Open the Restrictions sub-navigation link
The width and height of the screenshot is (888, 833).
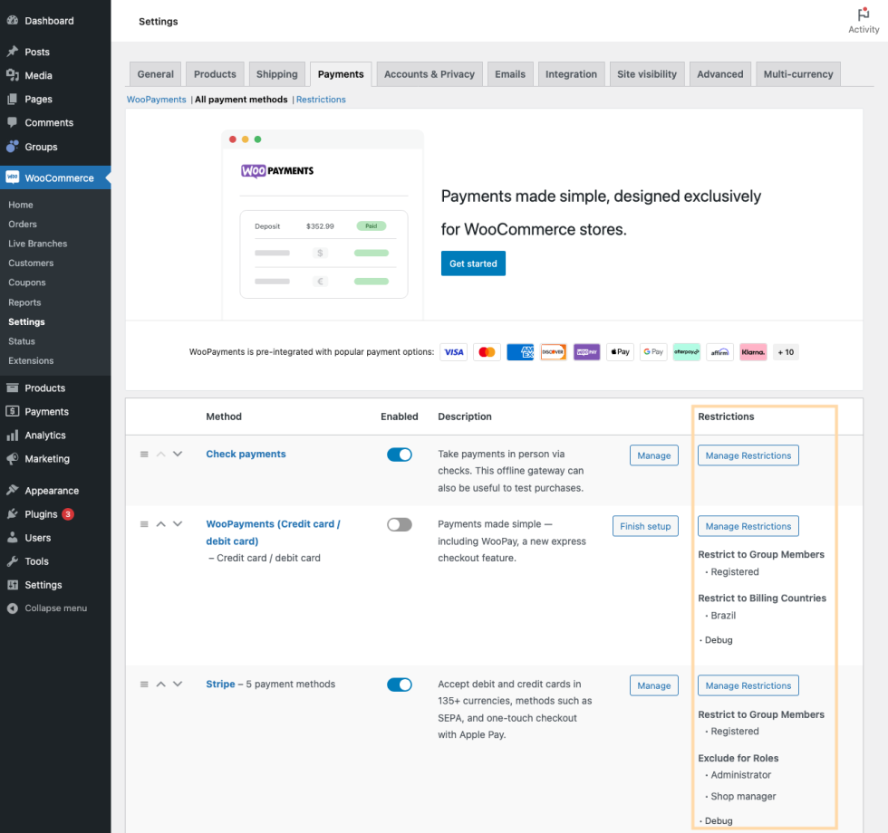(x=321, y=100)
